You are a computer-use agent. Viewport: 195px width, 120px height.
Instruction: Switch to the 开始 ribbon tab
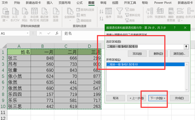coord(17,3)
